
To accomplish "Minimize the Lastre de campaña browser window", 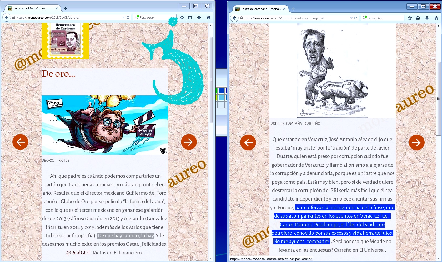I will [412, 7].
